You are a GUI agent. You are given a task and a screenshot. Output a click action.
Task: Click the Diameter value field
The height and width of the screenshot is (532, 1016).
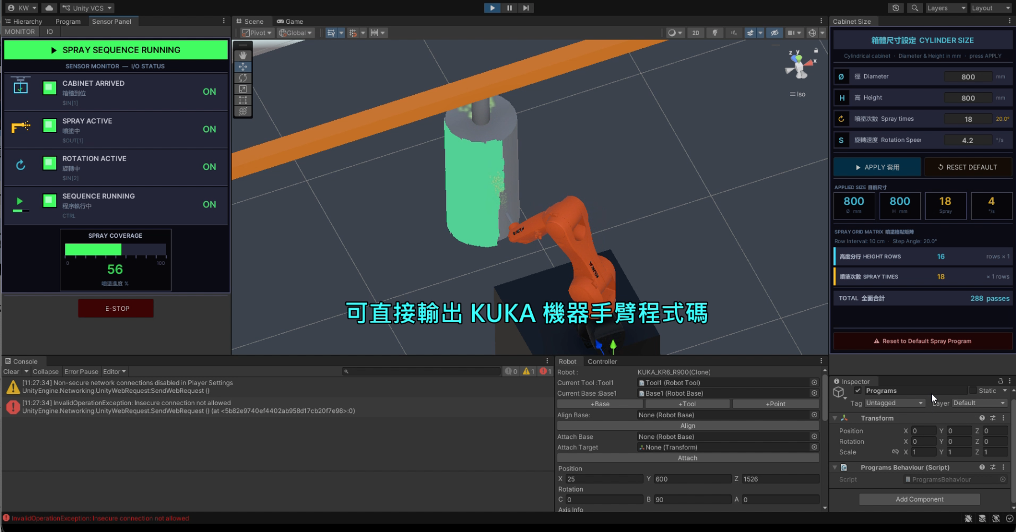968,77
